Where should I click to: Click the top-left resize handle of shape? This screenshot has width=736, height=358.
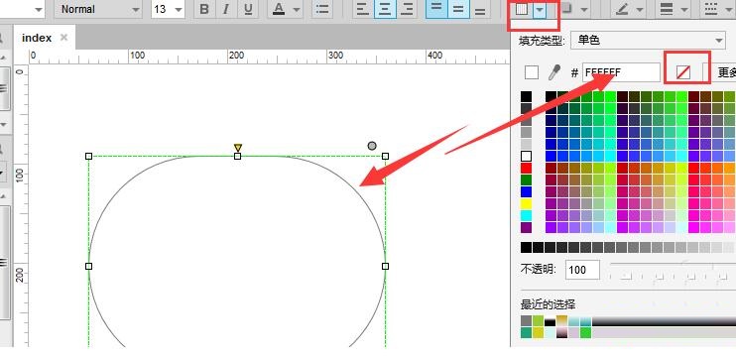point(88,156)
